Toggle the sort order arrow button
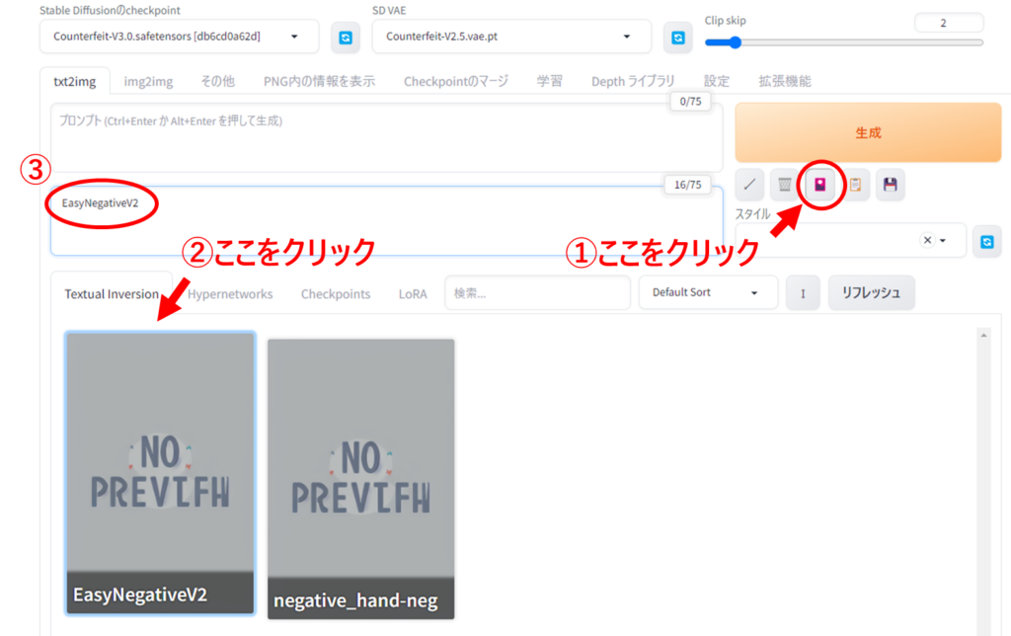This screenshot has width=1011, height=636. (x=803, y=293)
